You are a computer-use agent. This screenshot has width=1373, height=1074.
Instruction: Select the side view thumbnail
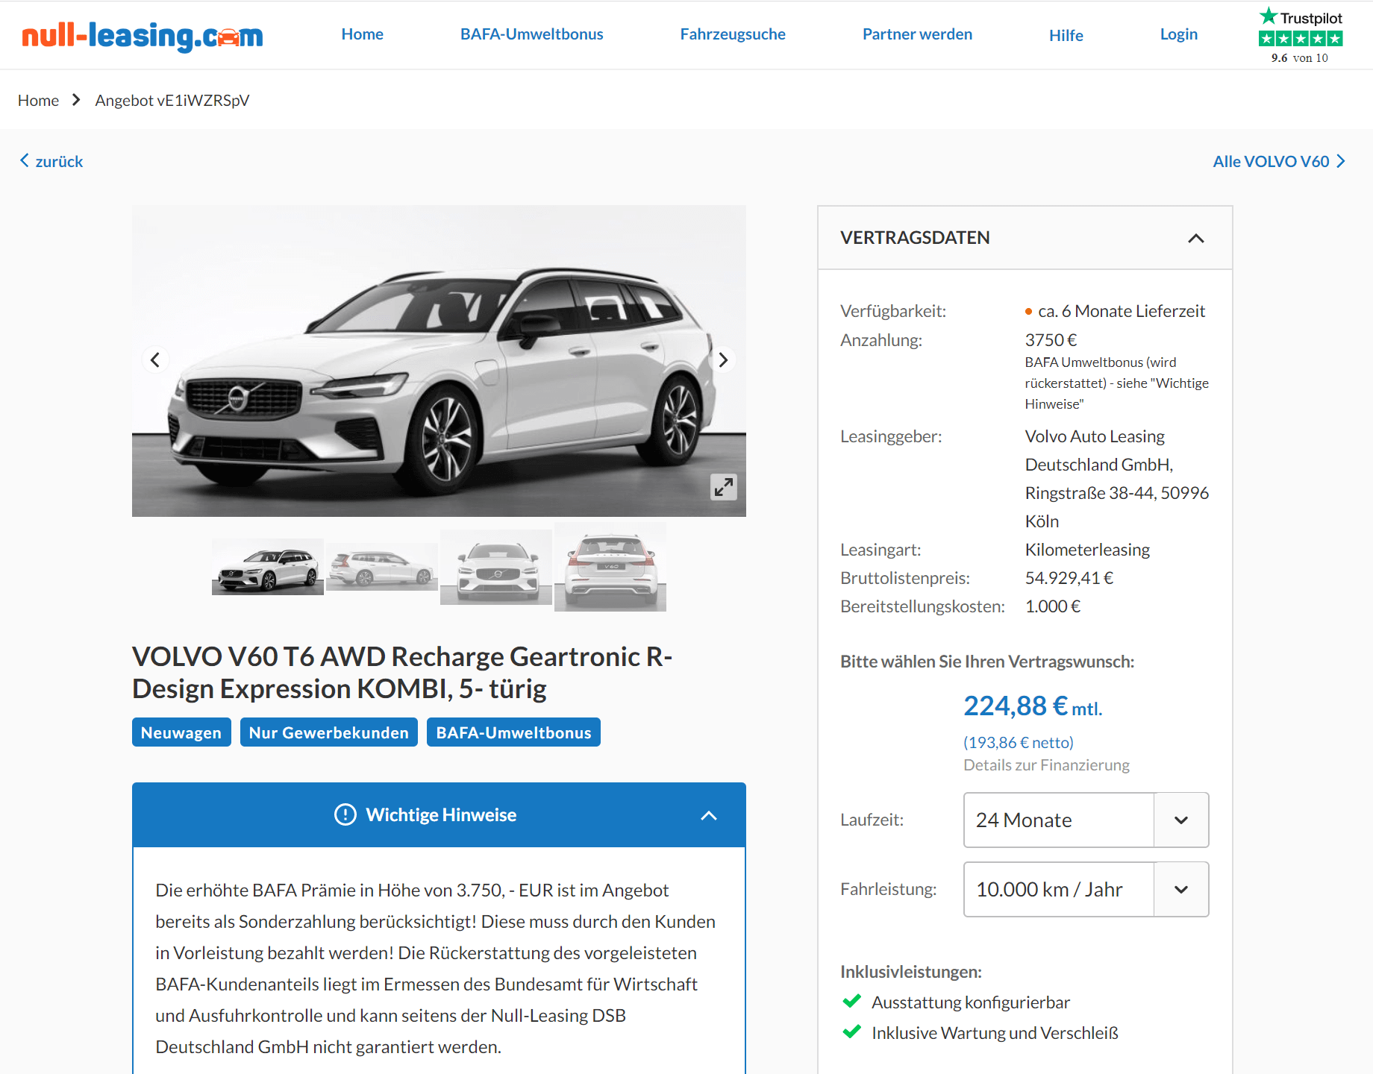[x=382, y=567]
